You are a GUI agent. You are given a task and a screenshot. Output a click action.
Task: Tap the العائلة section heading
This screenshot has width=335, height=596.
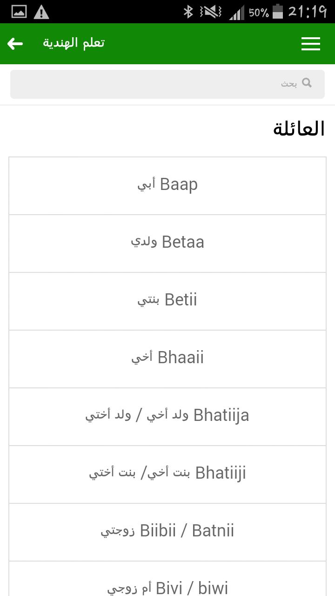pyautogui.click(x=299, y=129)
